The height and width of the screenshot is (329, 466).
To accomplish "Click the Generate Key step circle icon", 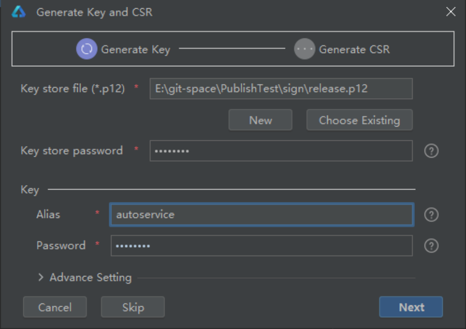I will click(86, 49).
